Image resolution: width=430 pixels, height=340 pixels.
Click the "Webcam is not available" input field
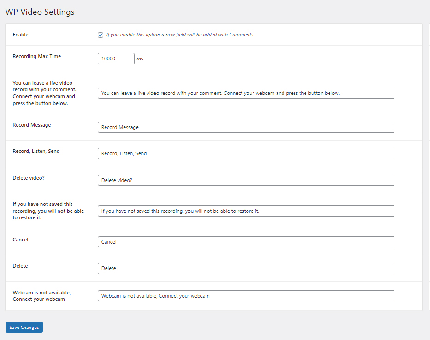point(245,296)
